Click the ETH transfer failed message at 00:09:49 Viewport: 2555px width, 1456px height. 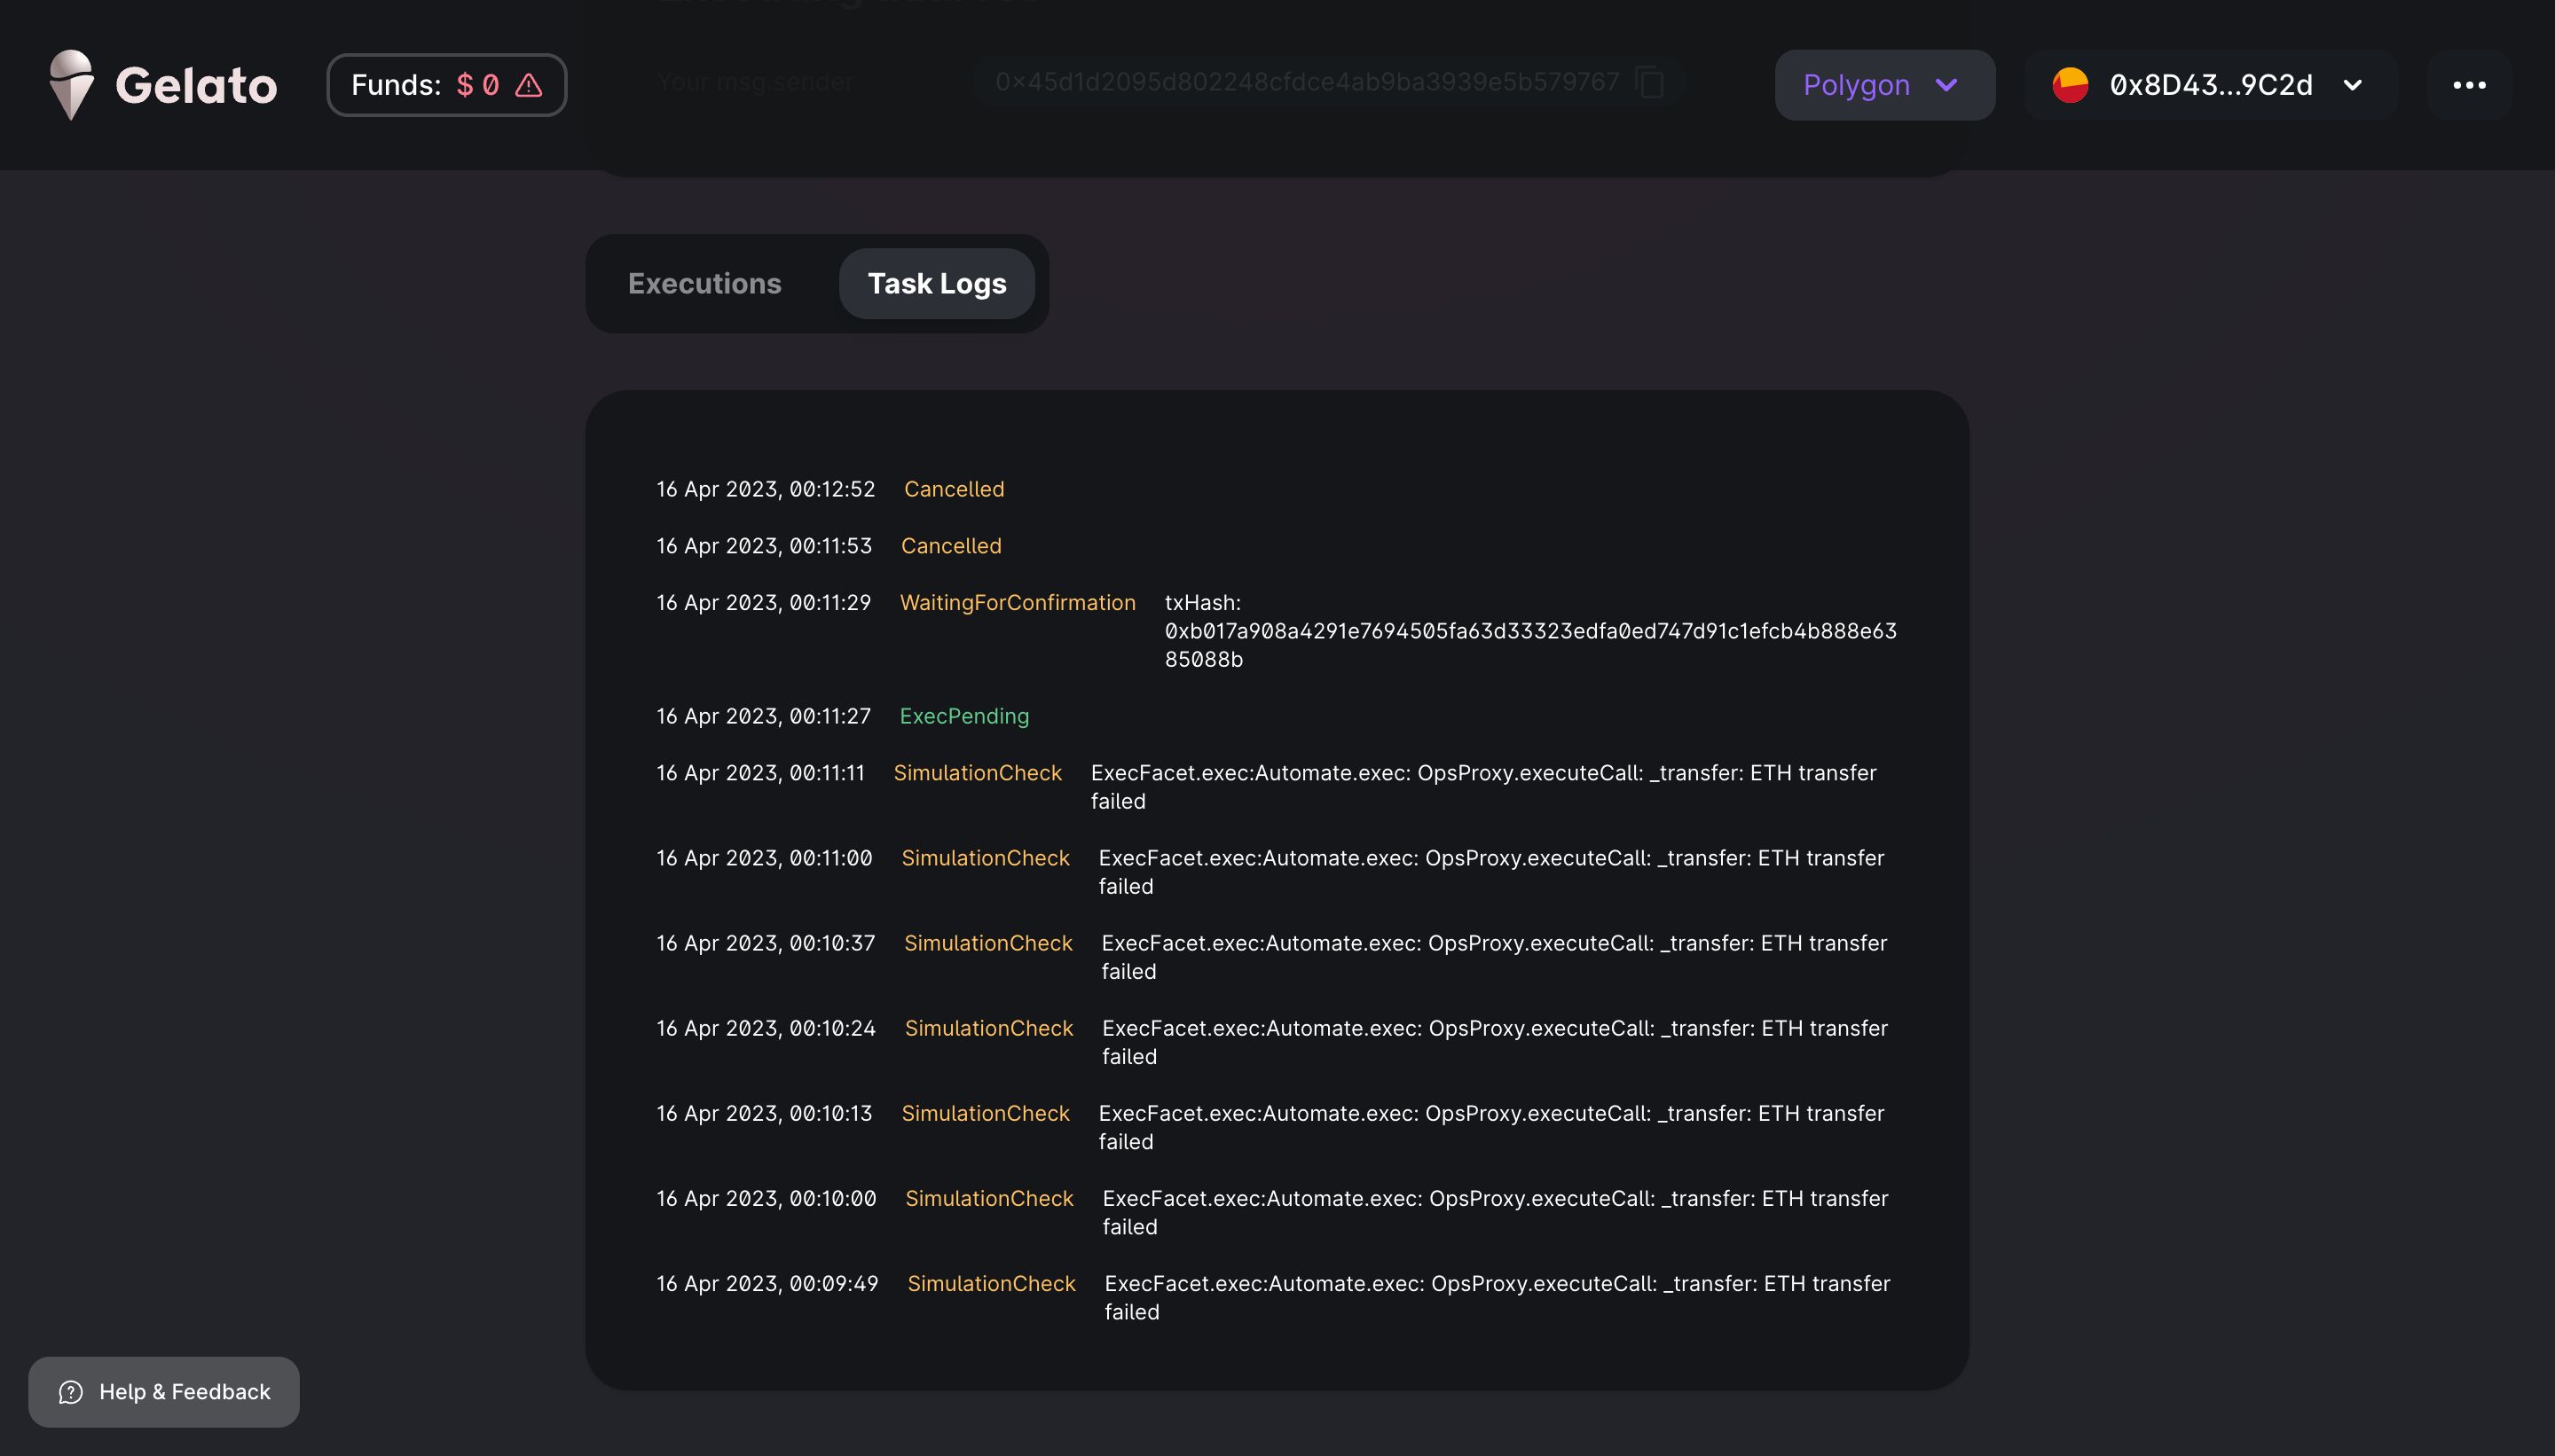[1498, 1297]
